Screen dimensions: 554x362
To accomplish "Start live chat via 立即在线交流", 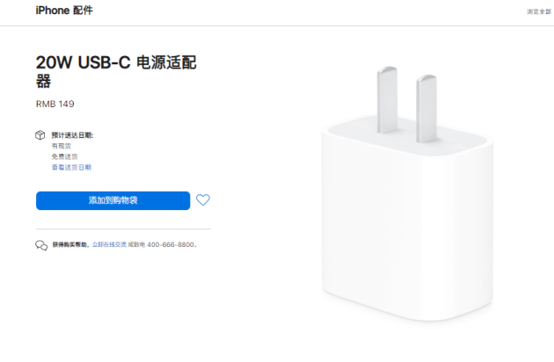I will [x=109, y=244].
